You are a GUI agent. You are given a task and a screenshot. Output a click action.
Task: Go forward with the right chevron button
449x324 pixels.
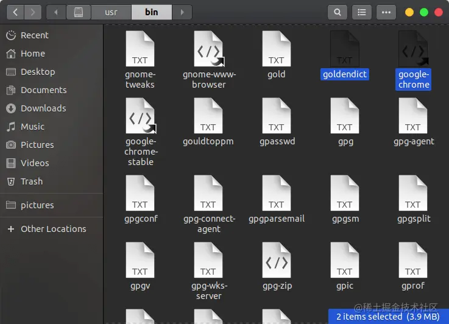coord(33,12)
